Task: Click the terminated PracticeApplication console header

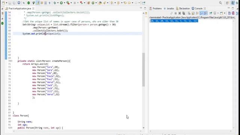Action: (192, 18)
